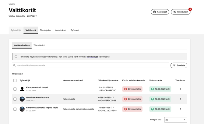The image size is (204, 124).
Task: Click the red notification badge showing 4
Action: click(190, 9)
